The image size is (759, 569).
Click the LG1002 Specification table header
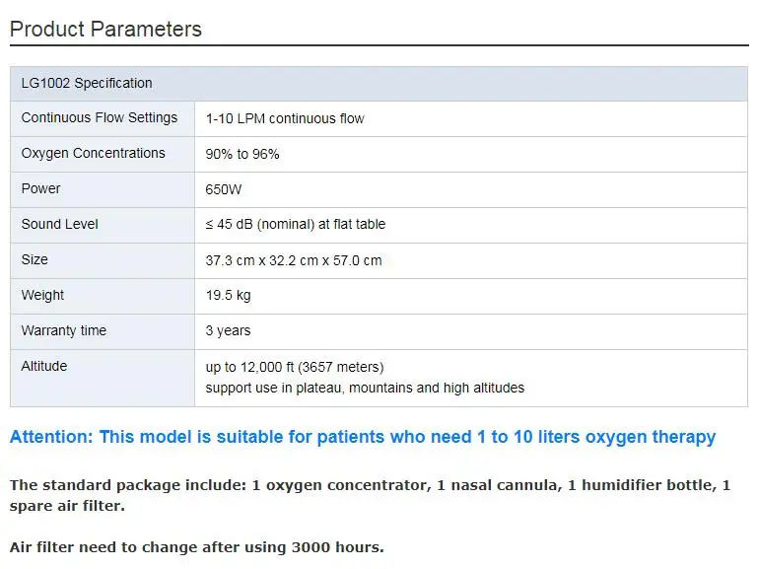pos(87,83)
